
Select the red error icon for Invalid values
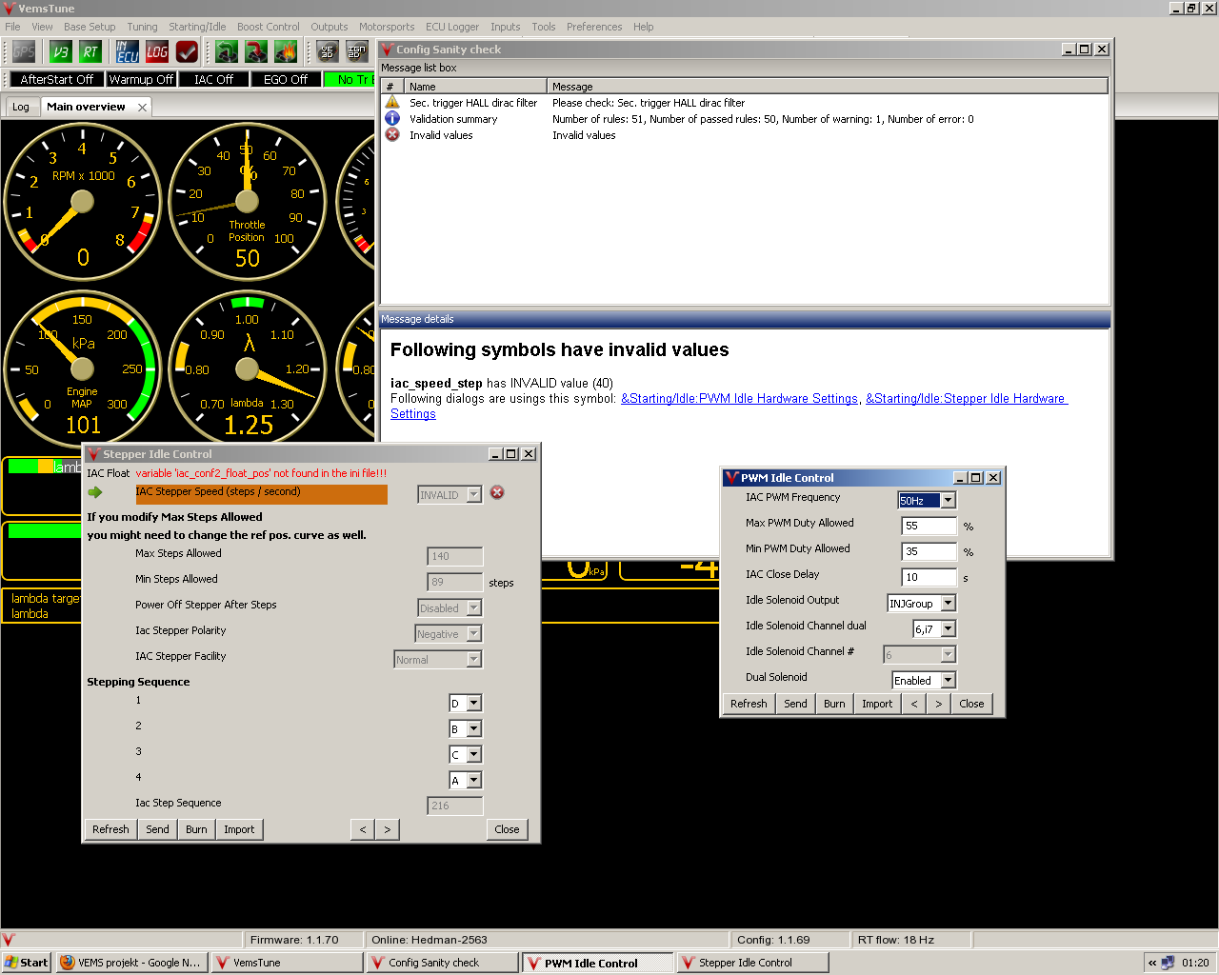[392, 134]
